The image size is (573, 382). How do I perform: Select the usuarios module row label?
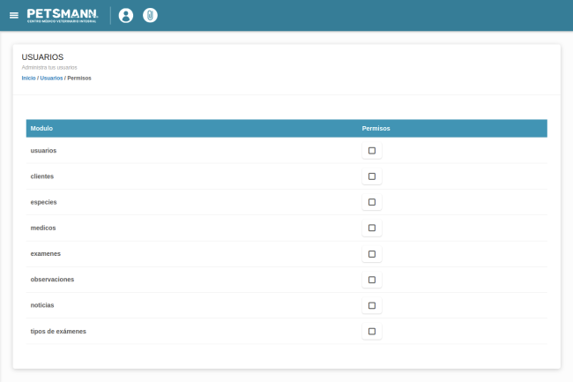43,151
